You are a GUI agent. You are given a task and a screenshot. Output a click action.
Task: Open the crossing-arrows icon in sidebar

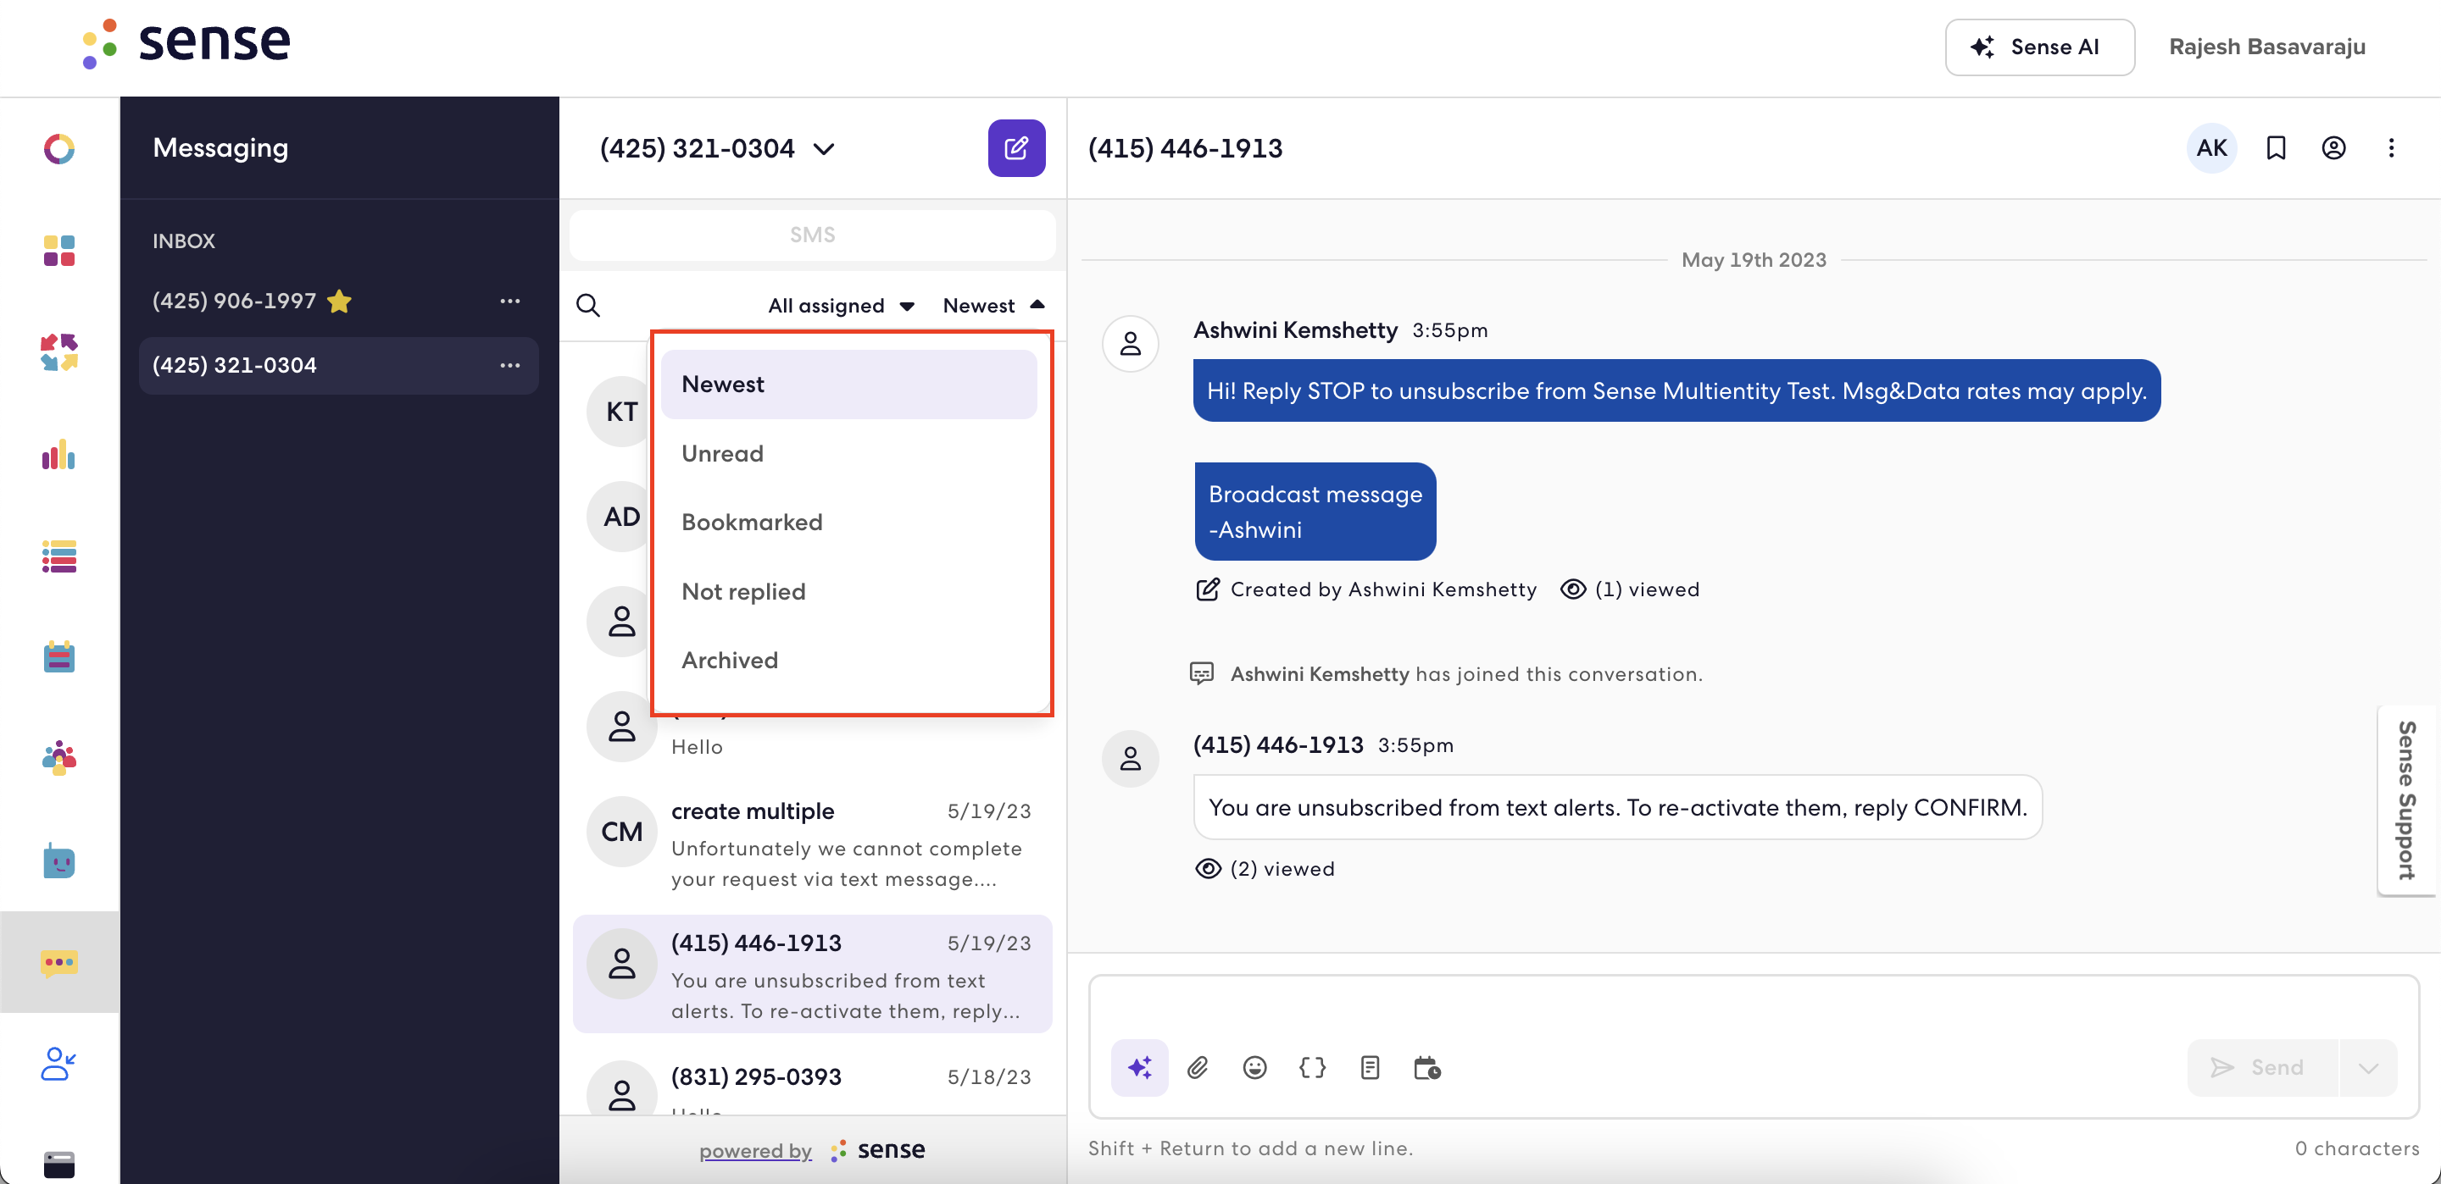pos(58,352)
